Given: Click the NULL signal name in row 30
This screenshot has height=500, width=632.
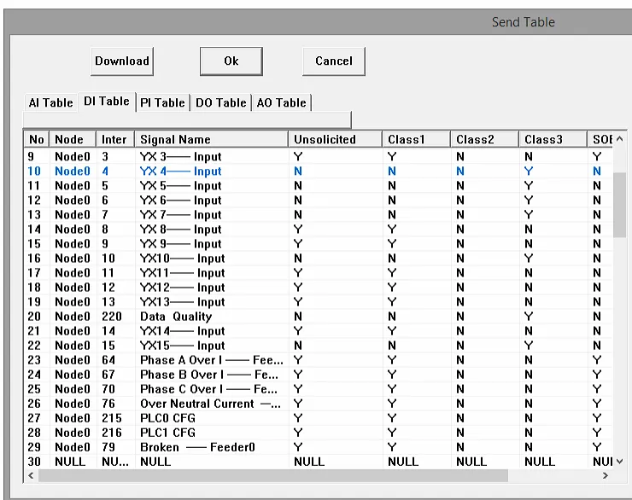Looking at the screenshot, I should point(155,462).
